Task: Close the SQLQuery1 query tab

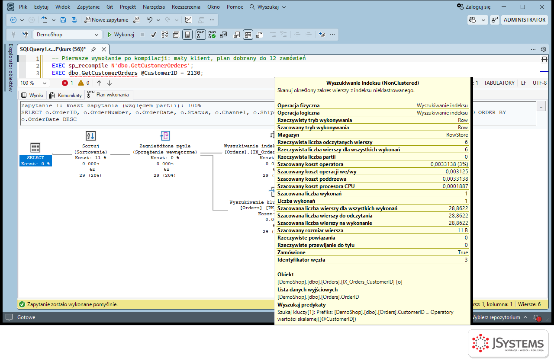Action: pos(104,49)
